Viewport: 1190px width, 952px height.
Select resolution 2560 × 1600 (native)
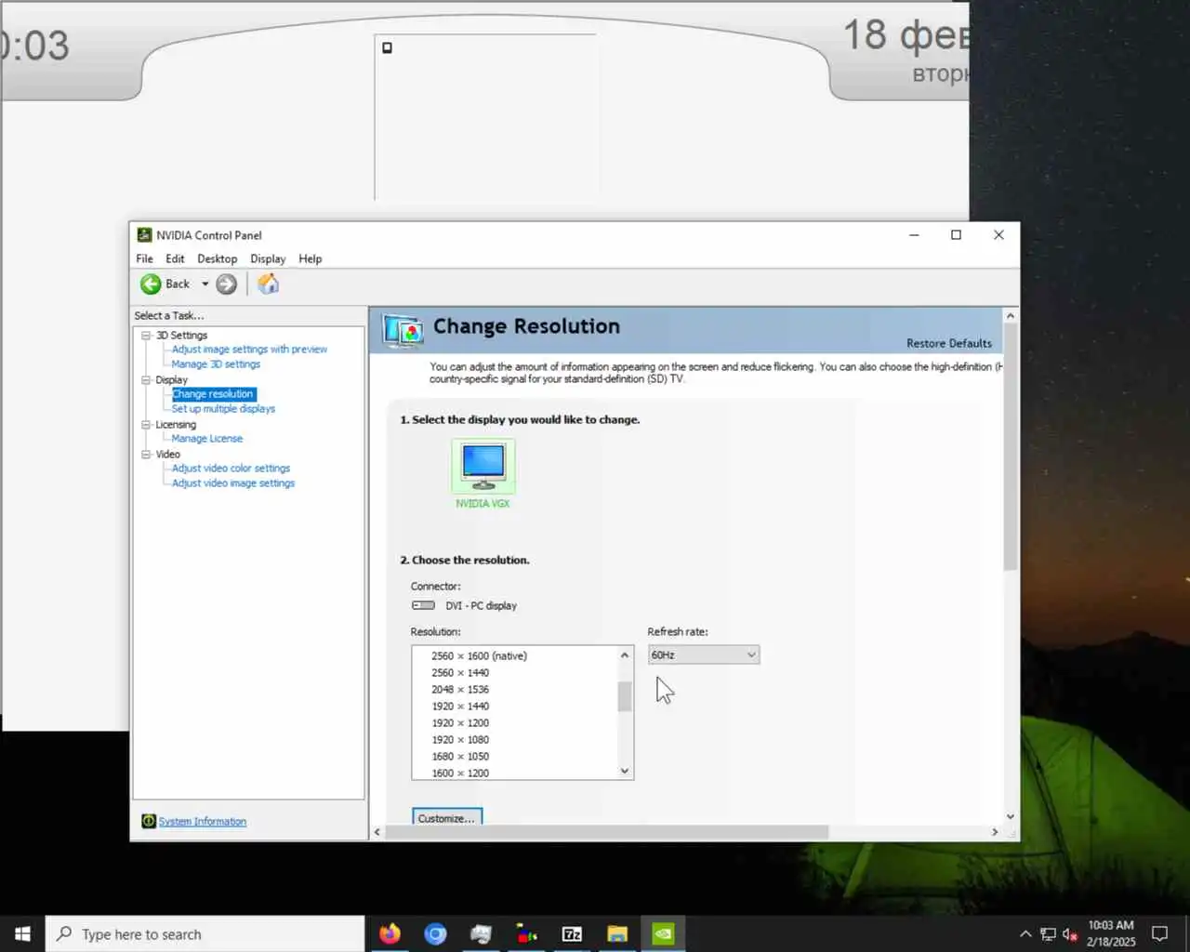(x=479, y=655)
